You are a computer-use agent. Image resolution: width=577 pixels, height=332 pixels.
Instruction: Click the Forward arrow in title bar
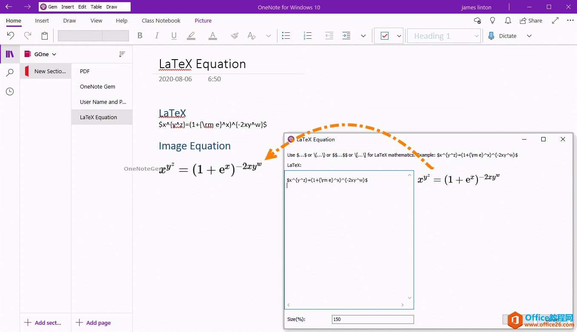click(x=27, y=7)
